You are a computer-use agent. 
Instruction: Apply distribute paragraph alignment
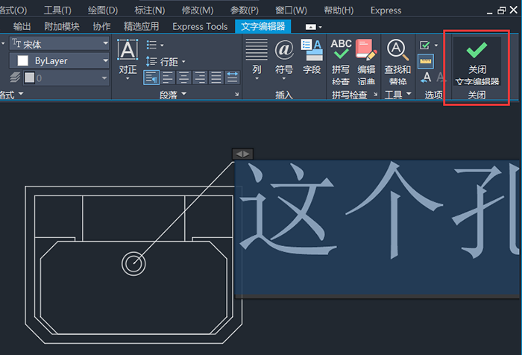coord(232,78)
